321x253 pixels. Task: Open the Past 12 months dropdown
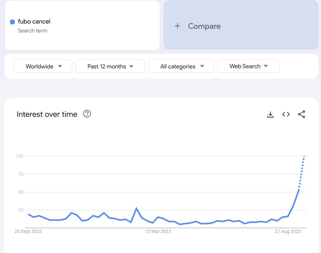tap(110, 66)
